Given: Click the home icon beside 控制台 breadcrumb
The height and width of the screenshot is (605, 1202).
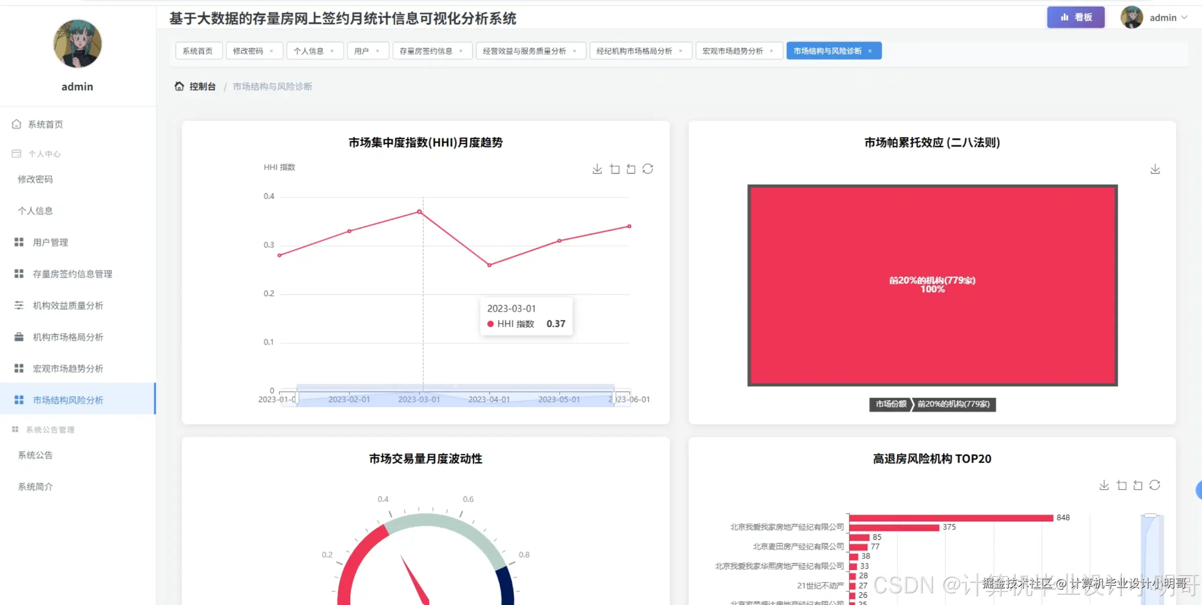Looking at the screenshot, I should coord(179,86).
